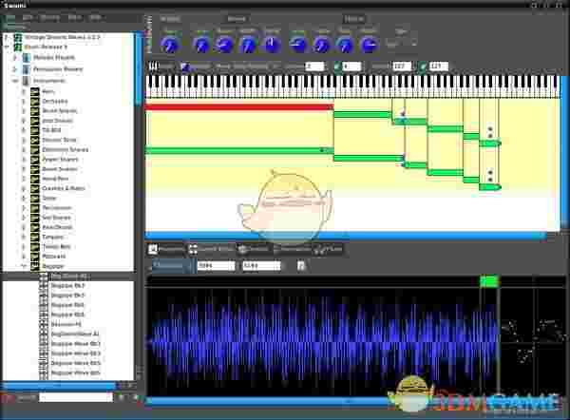Expand the Percussion Presets branch
This screenshot has width=570, height=420.
(15, 69)
